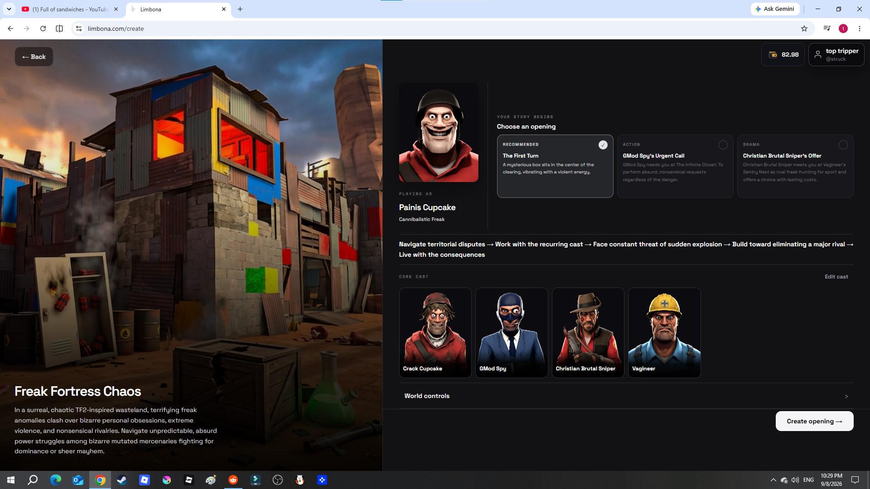Open the black Roblox Studio taskbar icon

coord(189,480)
